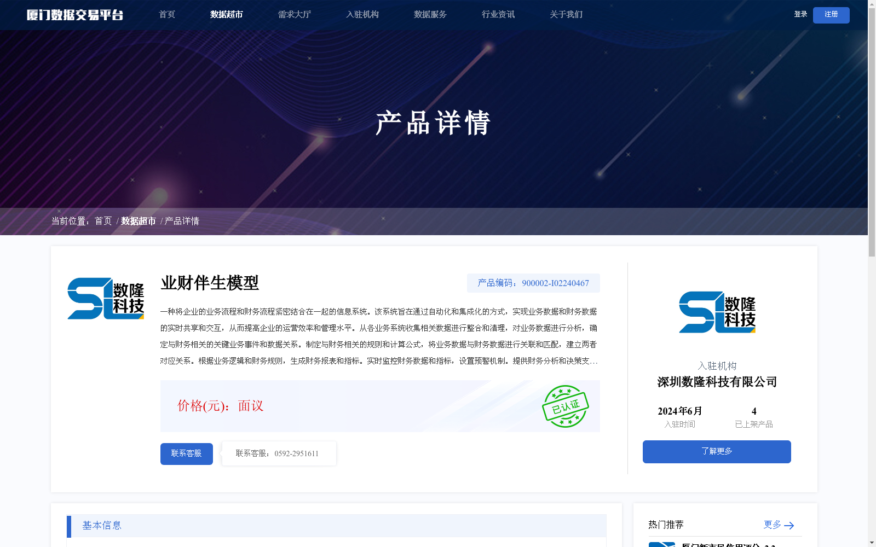Click the 注册 register button
The image size is (876, 547).
[x=831, y=15]
